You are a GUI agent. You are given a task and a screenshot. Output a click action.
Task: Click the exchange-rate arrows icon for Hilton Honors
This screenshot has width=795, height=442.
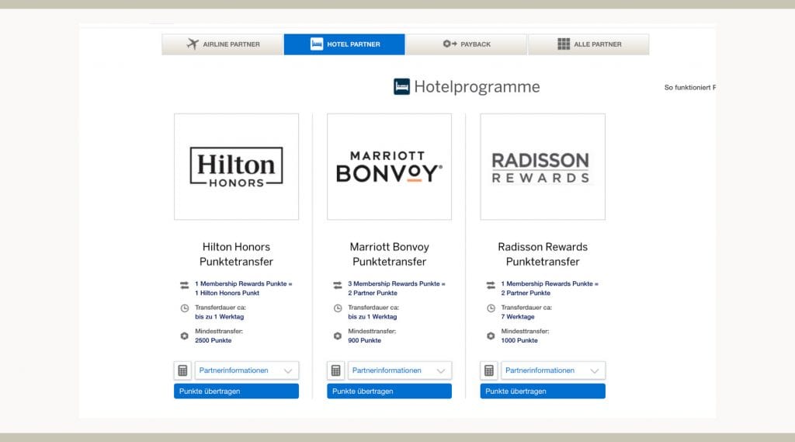point(185,286)
